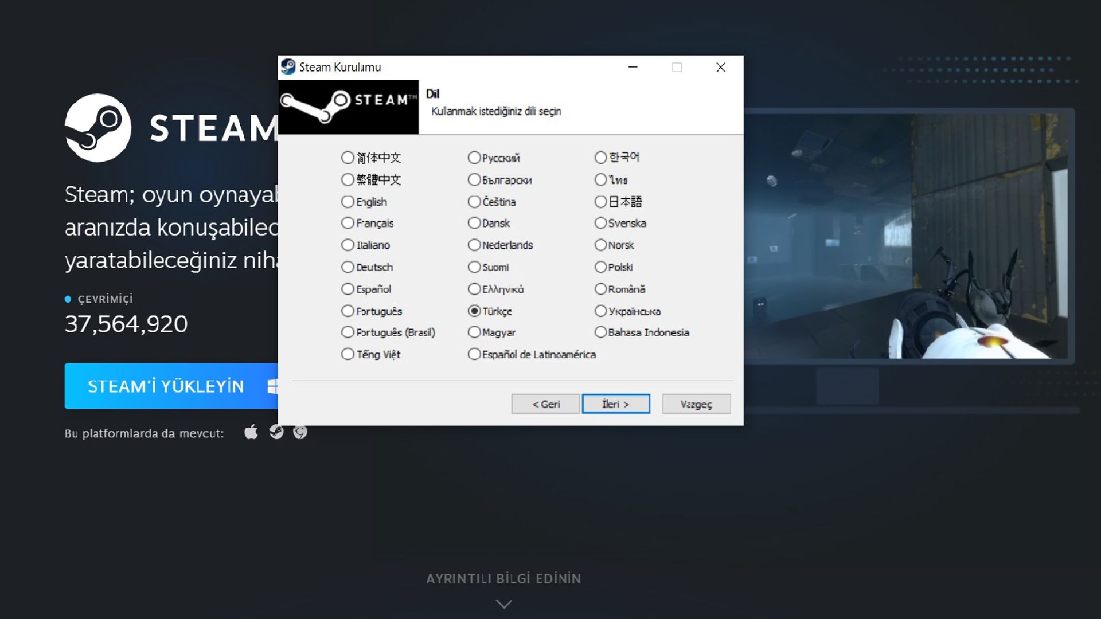This screenshot has height=619, width=1101.
Task: Click the Steam banner logo in installer
Action: point(348,107)
